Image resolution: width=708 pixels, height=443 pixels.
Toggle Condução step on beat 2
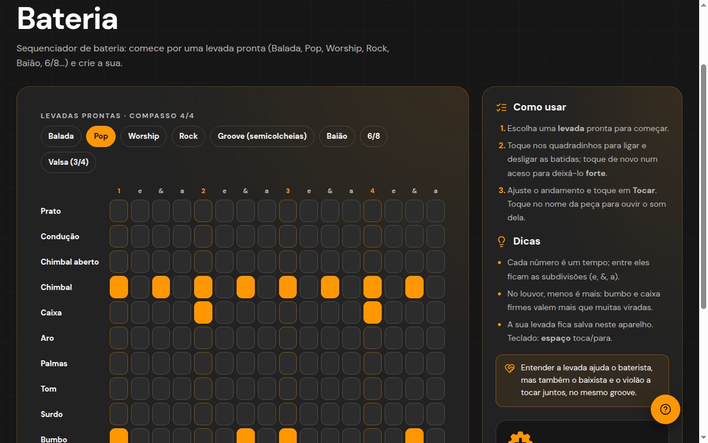tap(204, 236)
